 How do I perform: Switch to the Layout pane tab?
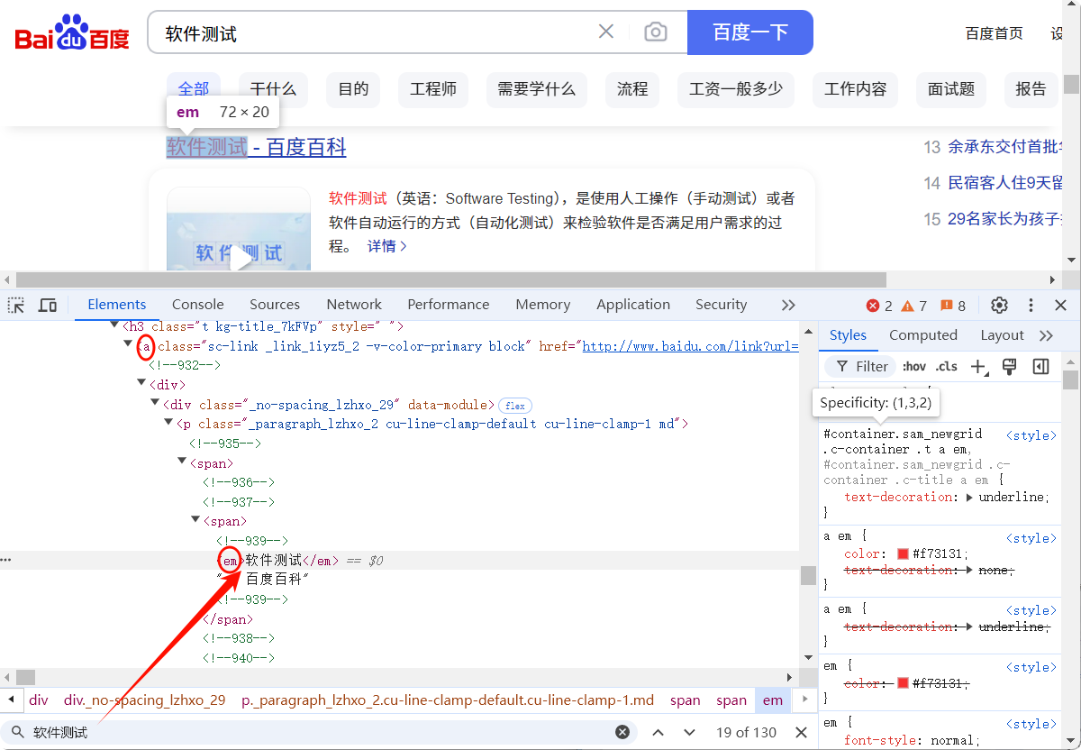coord(1002,335)
